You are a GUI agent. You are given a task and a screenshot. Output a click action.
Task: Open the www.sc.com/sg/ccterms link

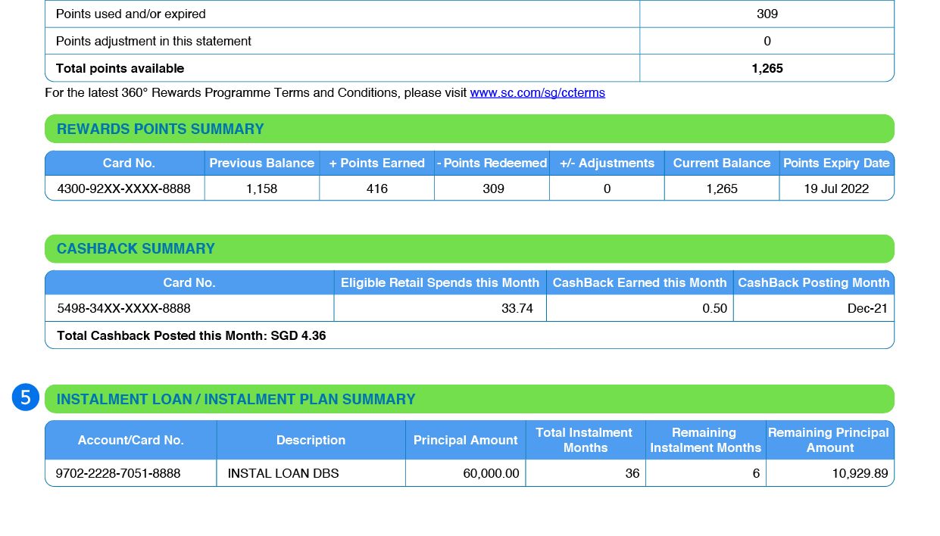537,93
